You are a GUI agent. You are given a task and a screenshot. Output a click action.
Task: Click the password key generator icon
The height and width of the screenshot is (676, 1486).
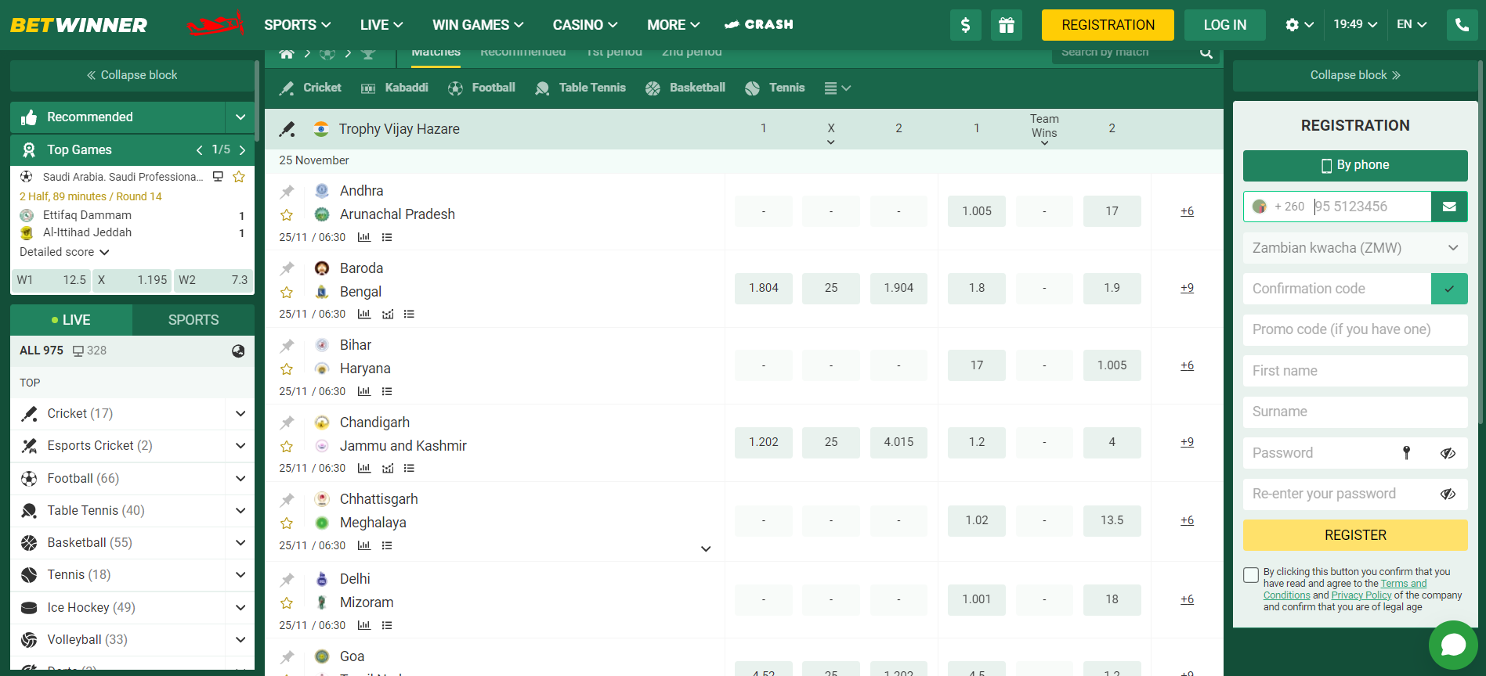click(x=1407, y=453)
